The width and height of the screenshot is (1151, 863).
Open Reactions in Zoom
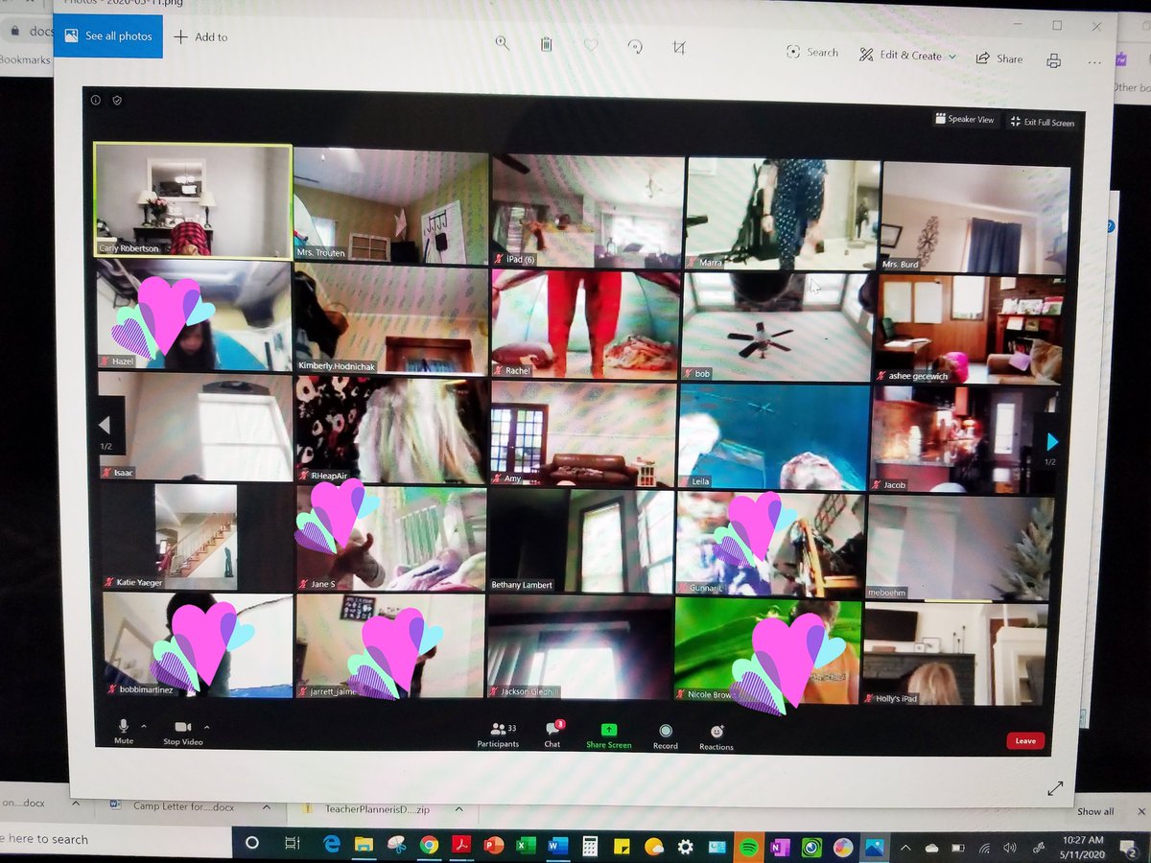point(716,738)
